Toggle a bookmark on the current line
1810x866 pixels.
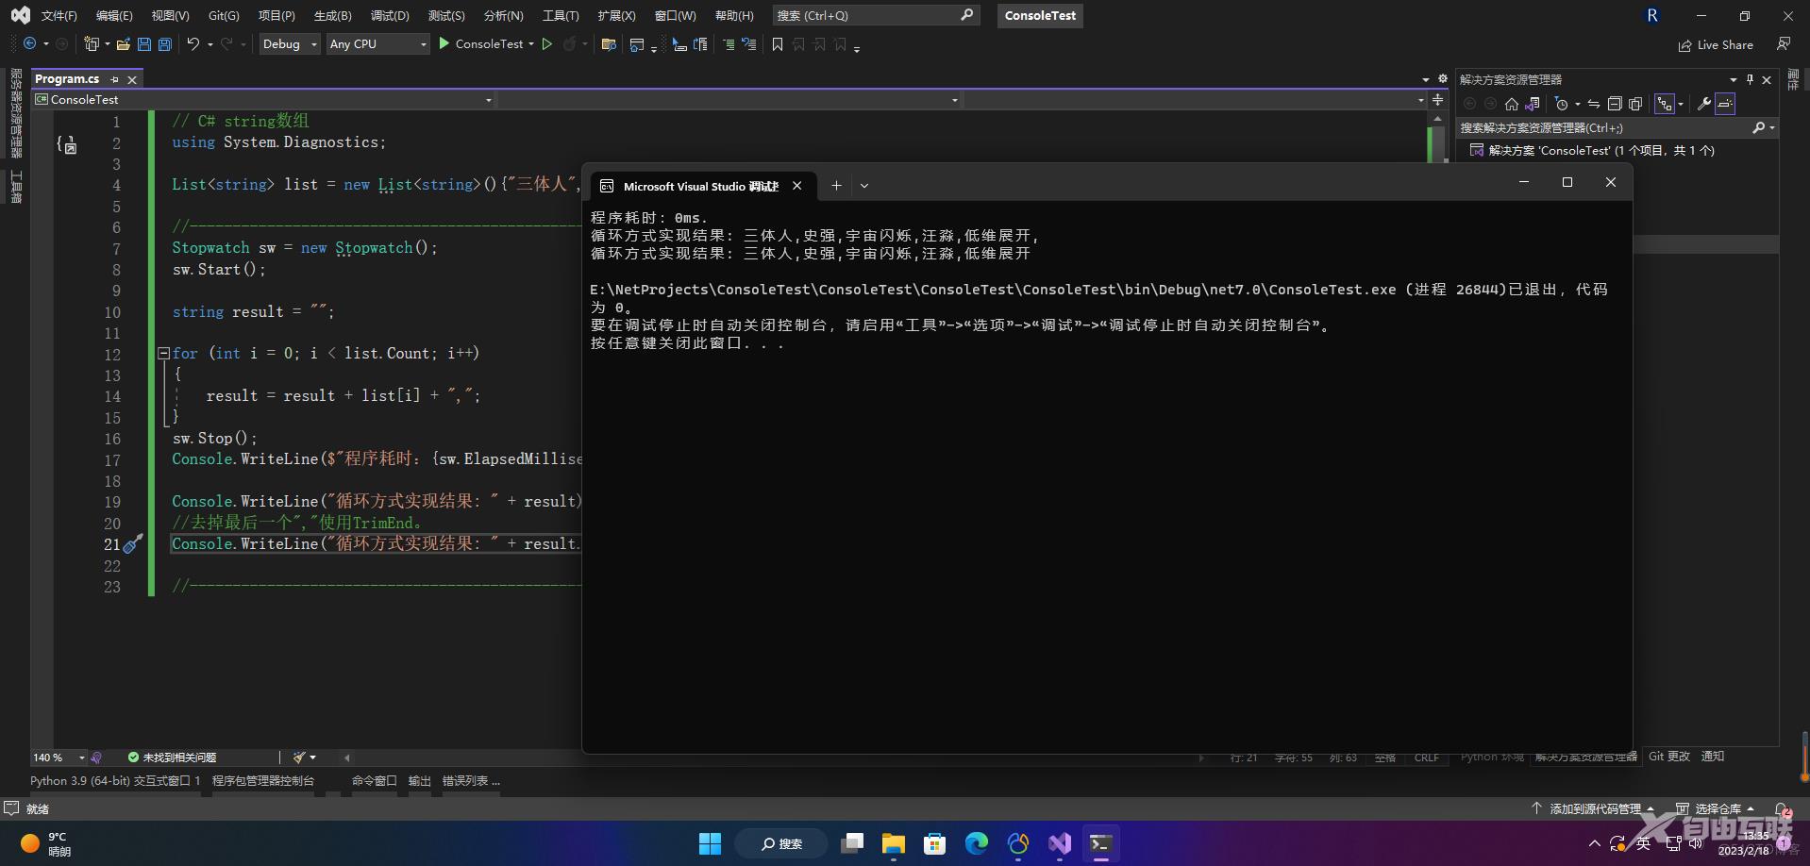tap(778, 44)
